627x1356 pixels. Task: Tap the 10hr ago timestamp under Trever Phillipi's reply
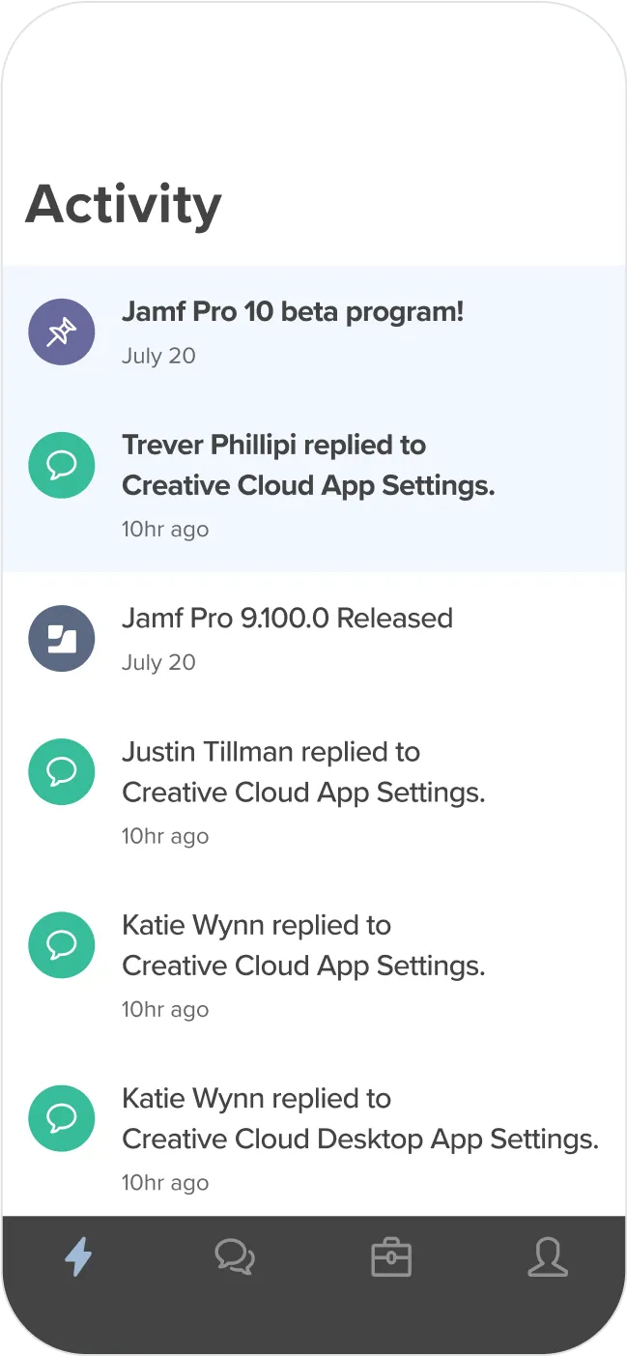[164, 529]
